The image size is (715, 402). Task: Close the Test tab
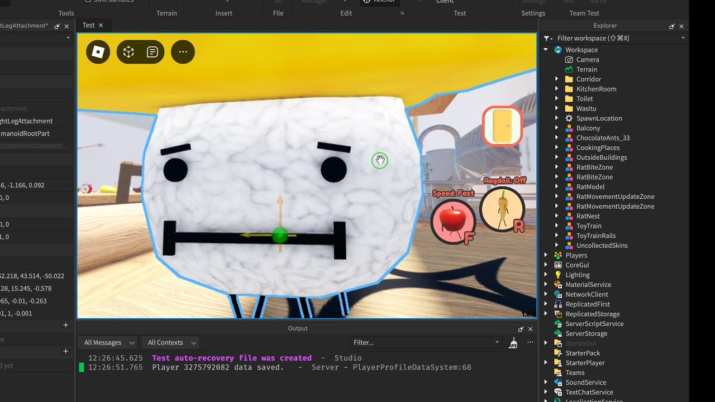101,26
